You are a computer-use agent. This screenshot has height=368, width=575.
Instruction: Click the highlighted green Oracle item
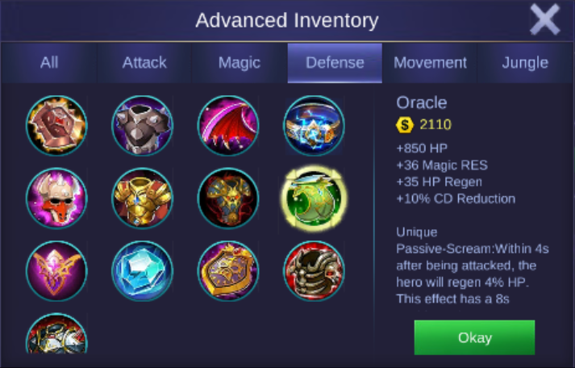pos(314,199)
